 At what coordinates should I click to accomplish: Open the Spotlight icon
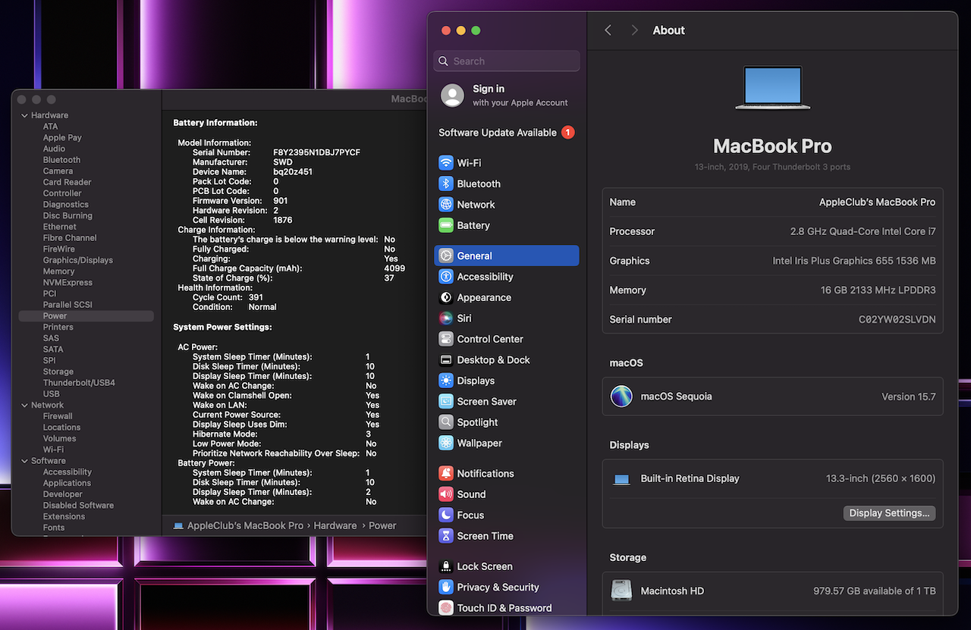click(446, 422)
